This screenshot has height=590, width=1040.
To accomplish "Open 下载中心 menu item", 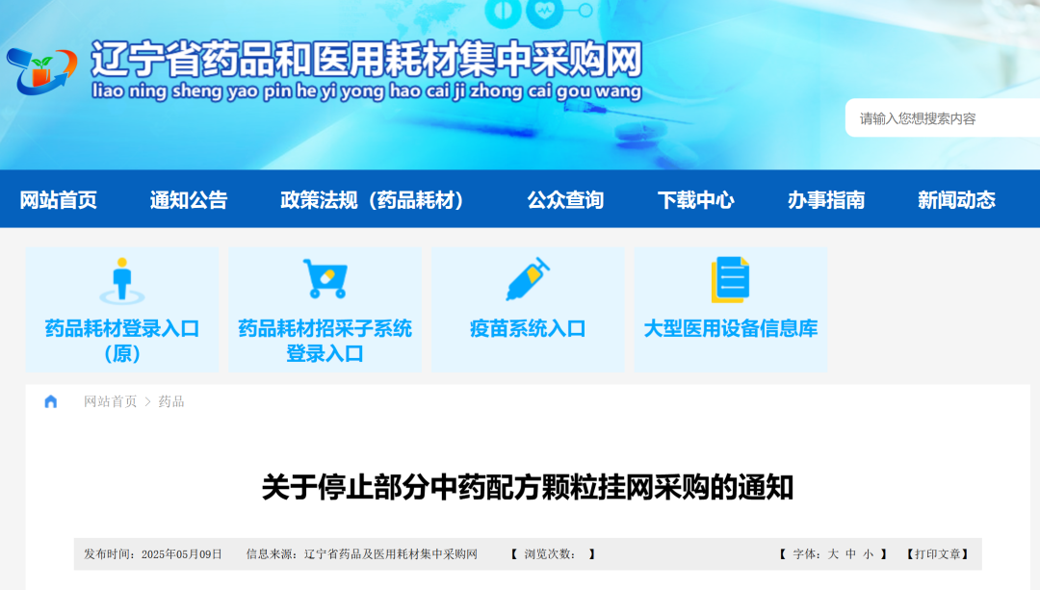I will 696,199.
